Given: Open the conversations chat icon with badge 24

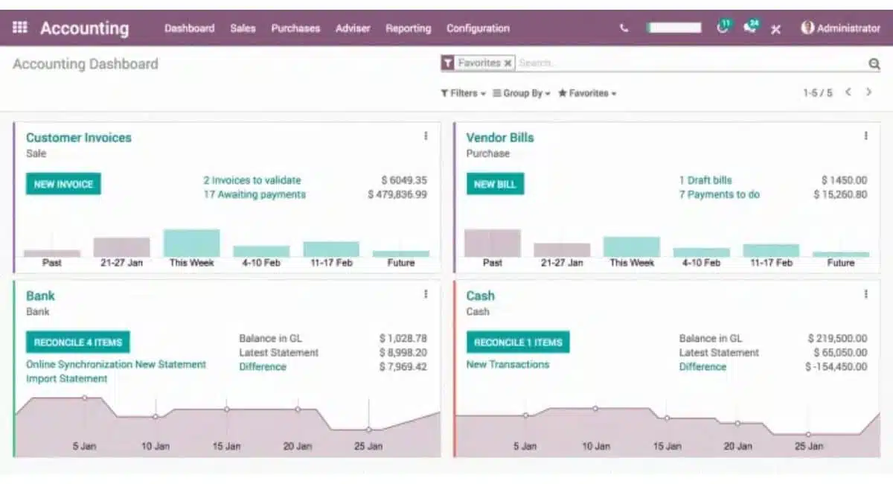Looking at the screenshot, I should click(751, 27).
